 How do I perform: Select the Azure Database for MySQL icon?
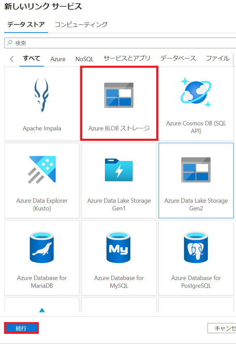click(x=119, y=247)
